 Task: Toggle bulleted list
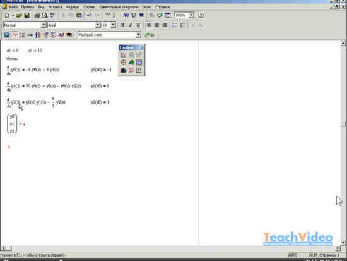[175, 25]
